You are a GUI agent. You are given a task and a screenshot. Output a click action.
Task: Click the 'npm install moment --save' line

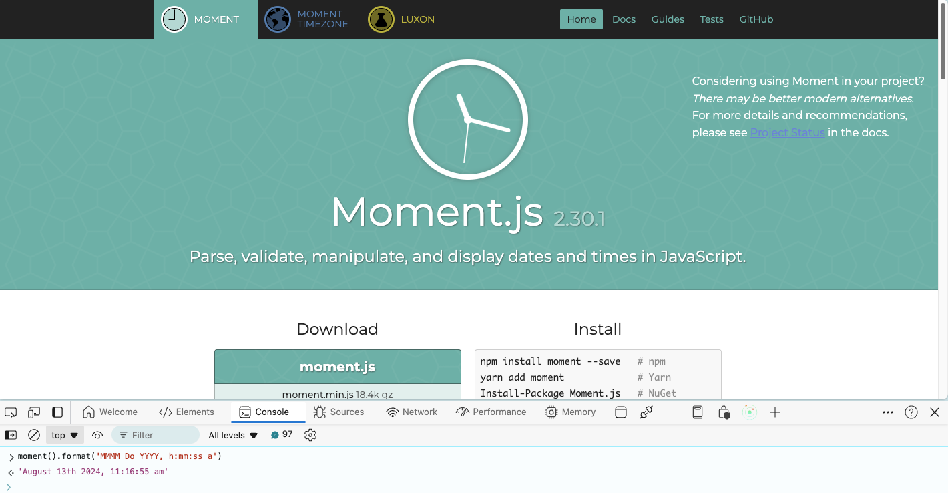[550, 361]
